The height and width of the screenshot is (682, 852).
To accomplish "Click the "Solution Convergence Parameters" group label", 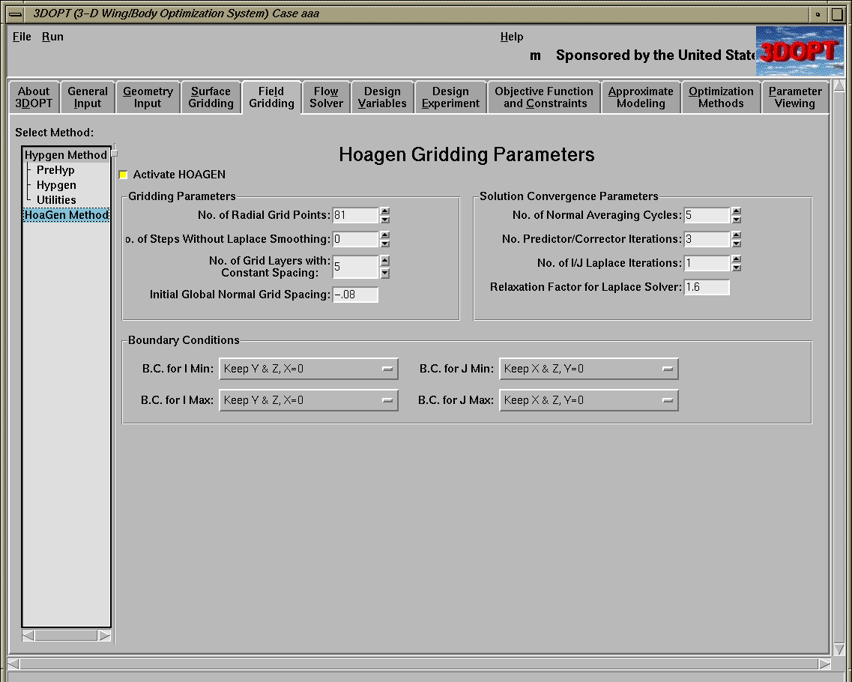I will [x=569, y=196].
